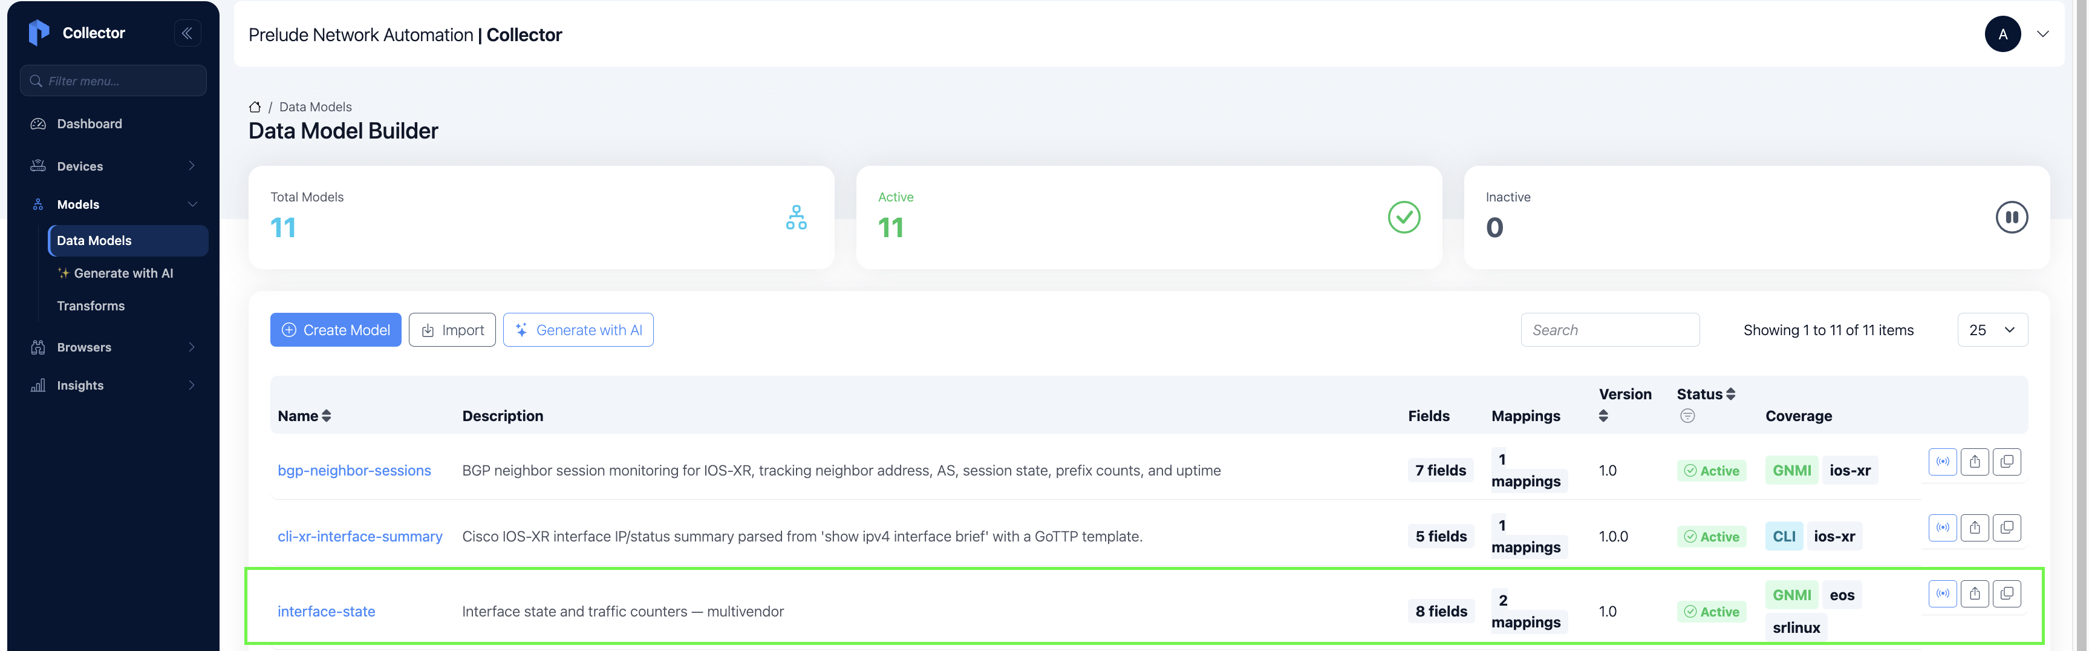Collapse the sidebar with double-chevron icon
This screenshot has width=2089, height=651.
pyautogui.click(x=187, y=33)
